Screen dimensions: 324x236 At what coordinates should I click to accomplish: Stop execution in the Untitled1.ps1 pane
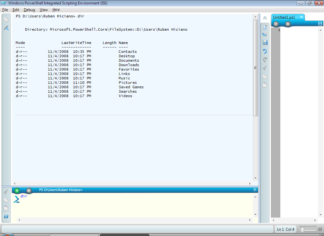point(288,24)
